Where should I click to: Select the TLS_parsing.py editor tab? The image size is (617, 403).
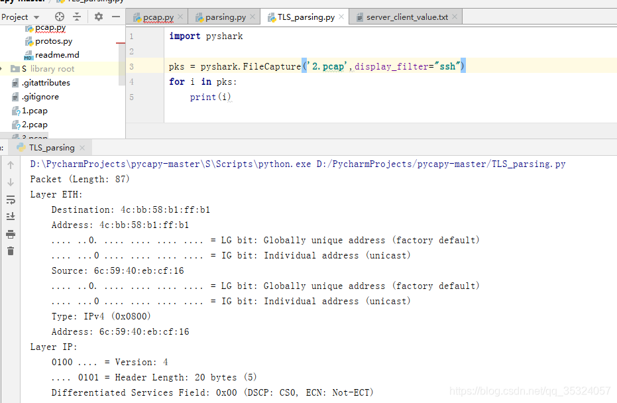(306, 17)
